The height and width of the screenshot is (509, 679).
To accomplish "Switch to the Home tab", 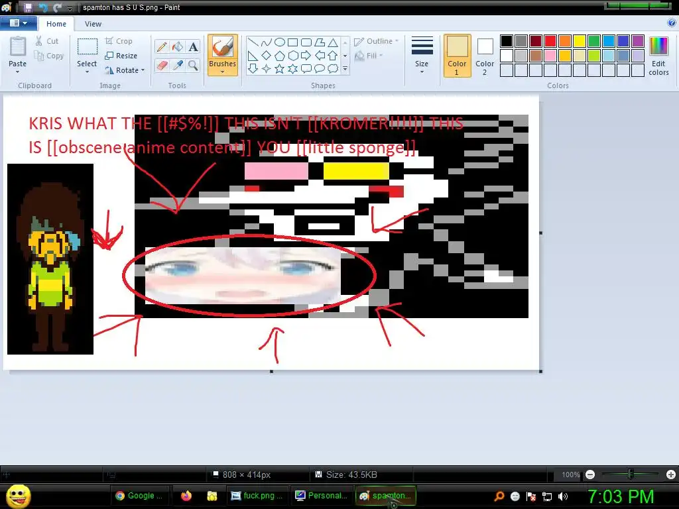I will click(56, 24).
